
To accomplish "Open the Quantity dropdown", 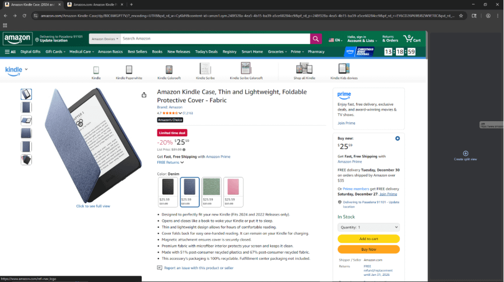I will tap(368, 227).
